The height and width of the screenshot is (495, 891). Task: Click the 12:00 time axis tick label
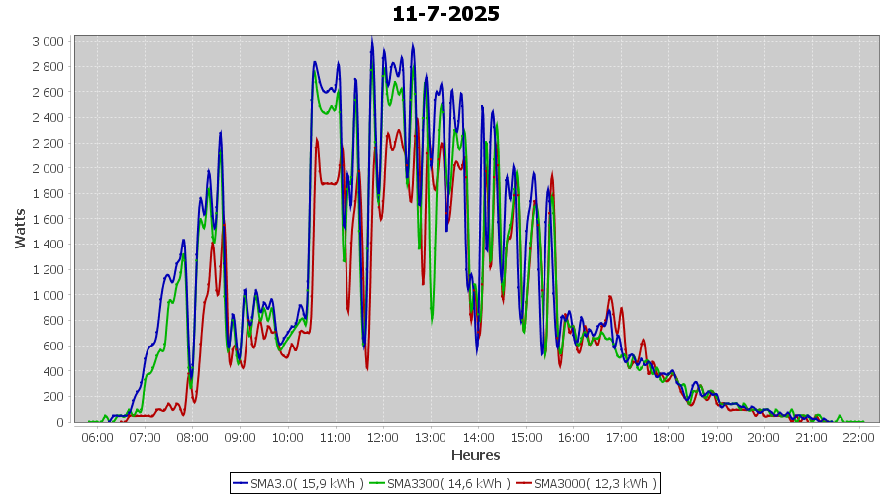pyautogui.click(x=383, y=437)
